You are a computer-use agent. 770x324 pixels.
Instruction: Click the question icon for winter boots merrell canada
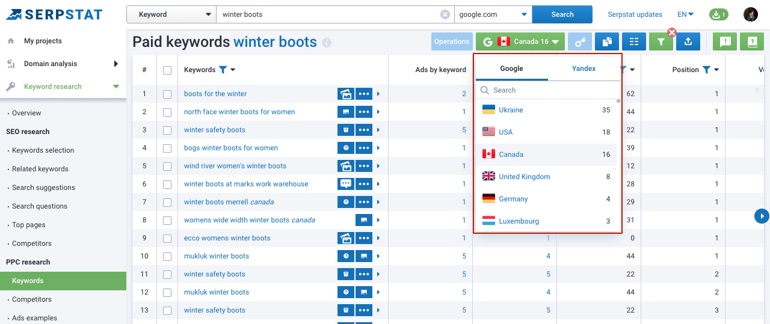click(345, 202)
